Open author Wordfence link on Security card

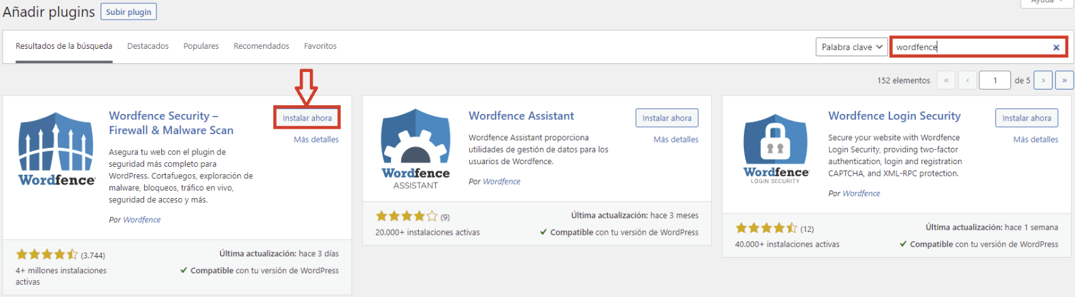click(x=142, y=220)
